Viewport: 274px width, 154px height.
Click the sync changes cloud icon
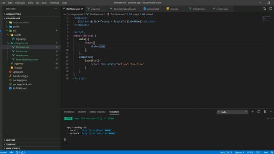coord(12,152)
